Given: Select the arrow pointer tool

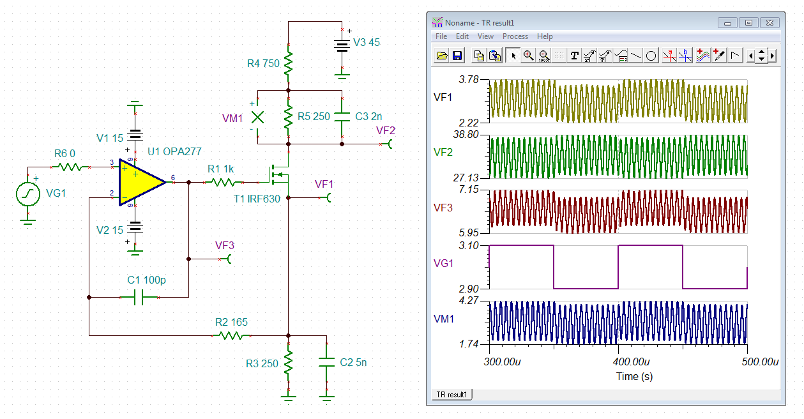Looking at the screenshot, I should point(513,56).
